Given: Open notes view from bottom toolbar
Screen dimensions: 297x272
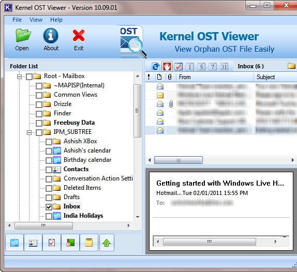Looking at the screenshot, I should (x=89, y=243).
